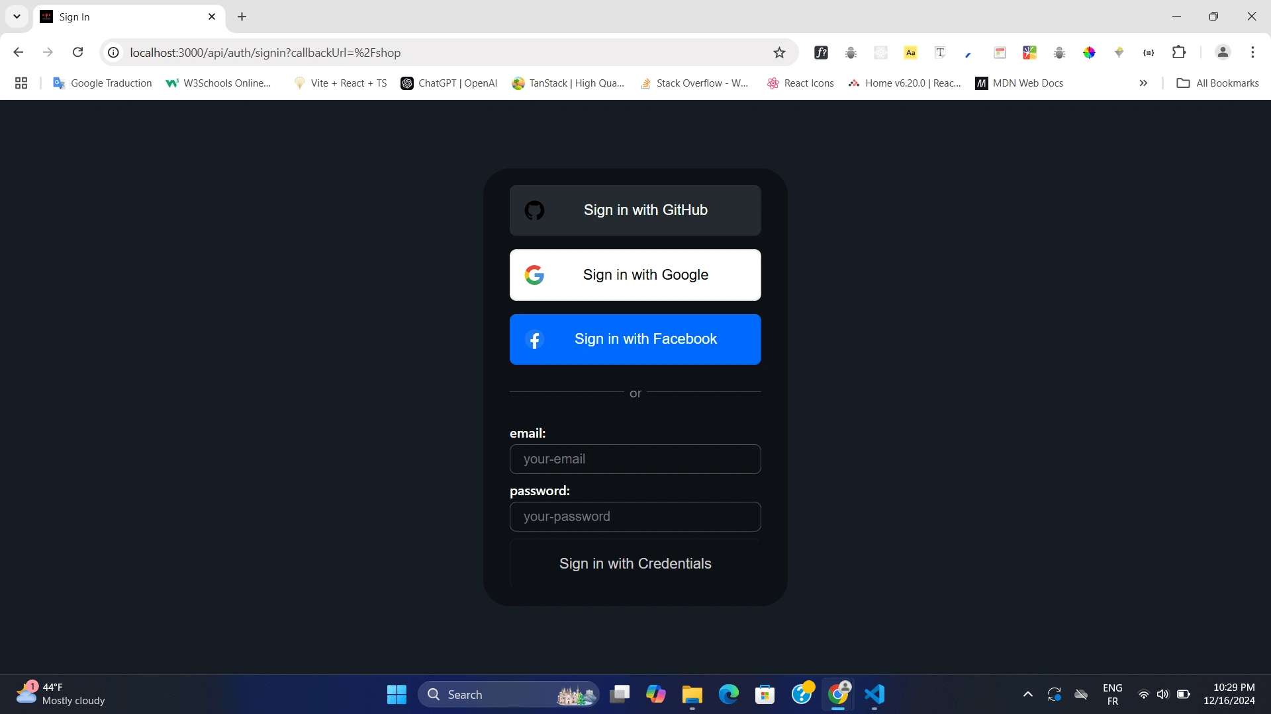
Task: View site information icon in address bar
Action: click(x=114, y=53)
